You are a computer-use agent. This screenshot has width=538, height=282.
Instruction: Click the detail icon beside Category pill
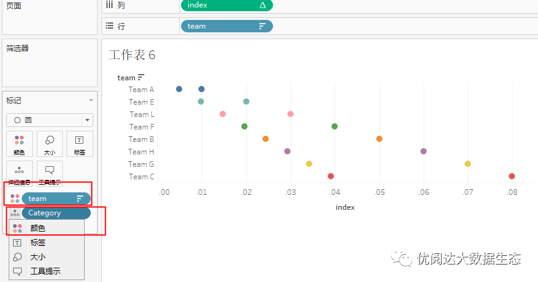15,213
